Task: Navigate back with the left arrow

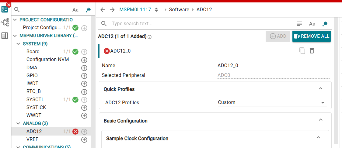Action: (x=103, y=10)
